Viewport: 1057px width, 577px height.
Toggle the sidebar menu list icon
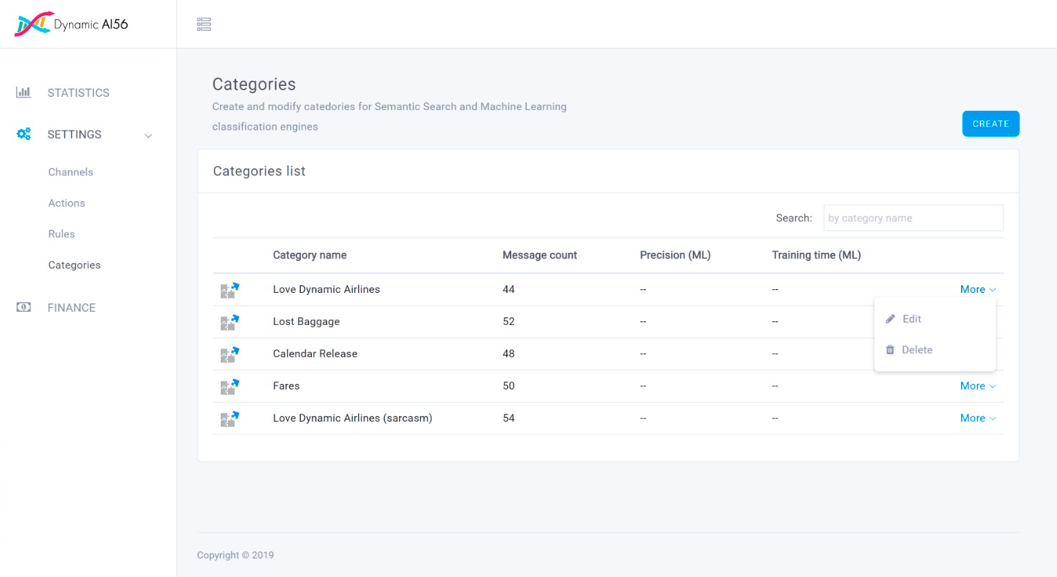coord(204,25)
